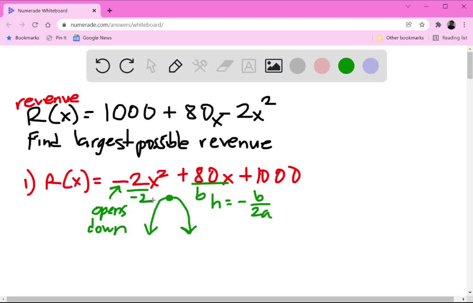Select the Eraser tool
The width and height of the screenshot is (473, 303).
click(x=224, y=66)
